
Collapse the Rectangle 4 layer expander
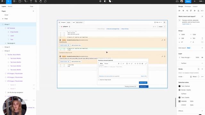(5, 43)
